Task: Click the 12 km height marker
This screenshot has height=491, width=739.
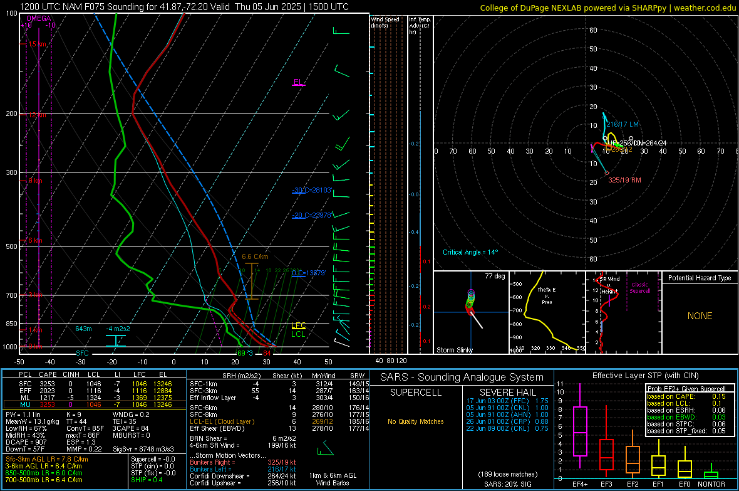Action: [37, 115]
